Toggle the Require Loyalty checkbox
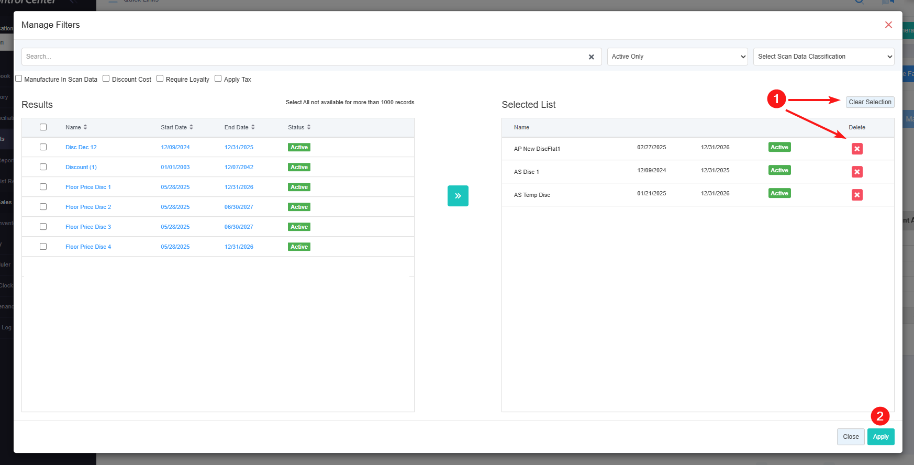Screen dimensions: 914x465 click(x=160, y=79)
